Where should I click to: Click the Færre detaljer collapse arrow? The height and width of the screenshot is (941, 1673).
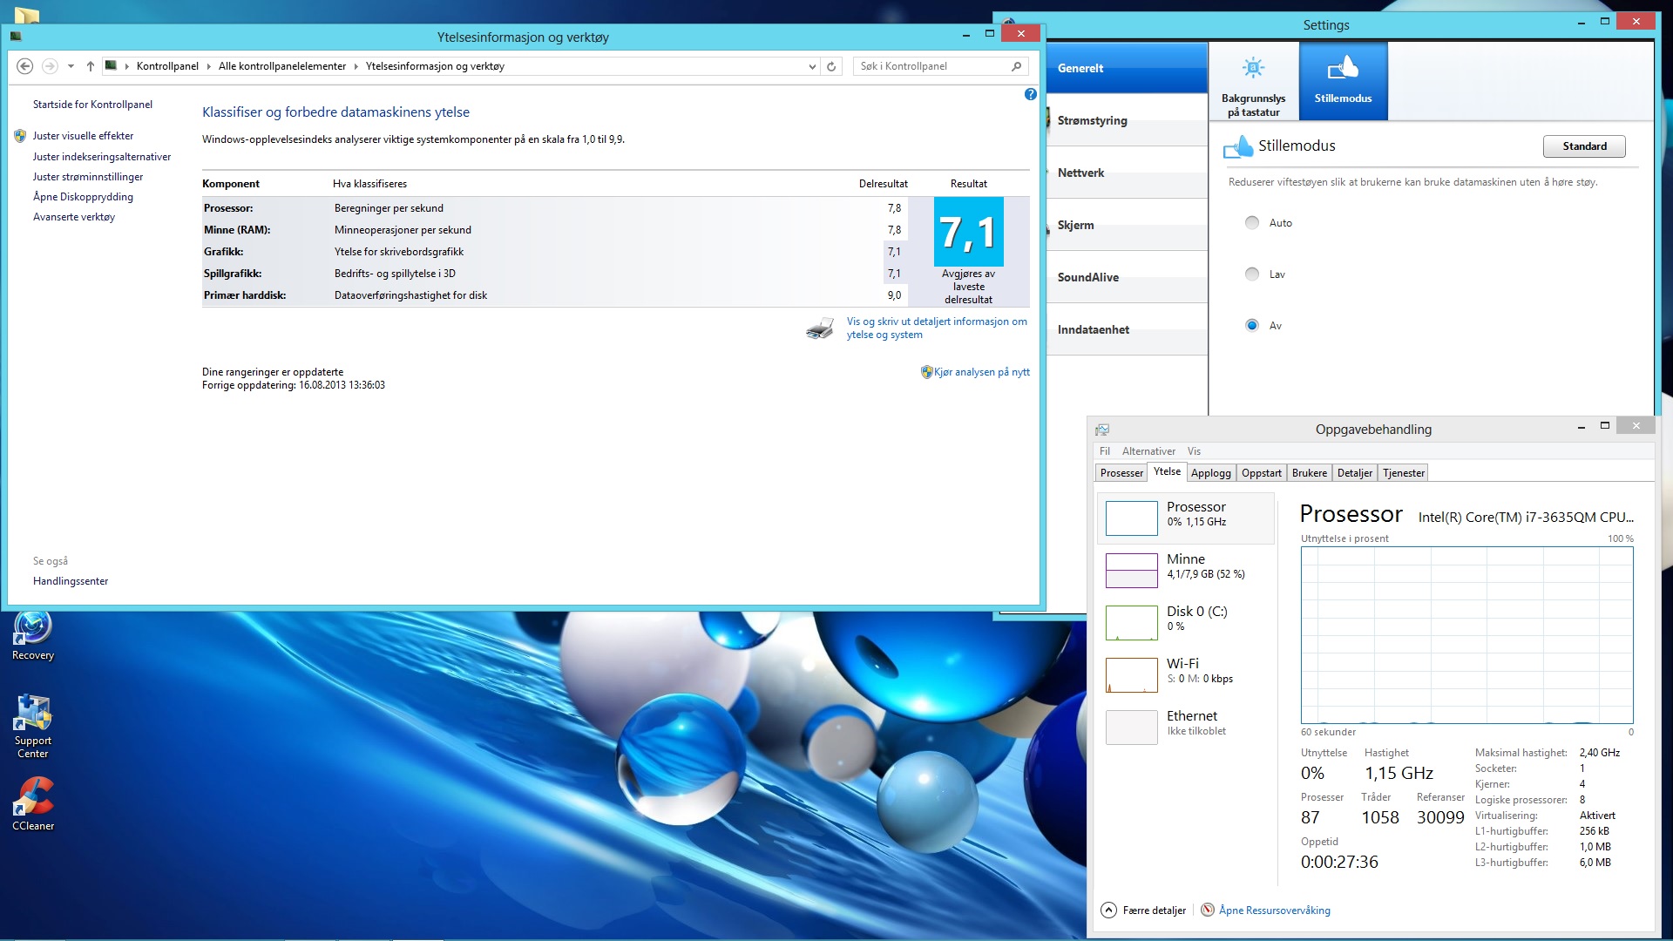pyautogui.click(x=1108, y=910)
